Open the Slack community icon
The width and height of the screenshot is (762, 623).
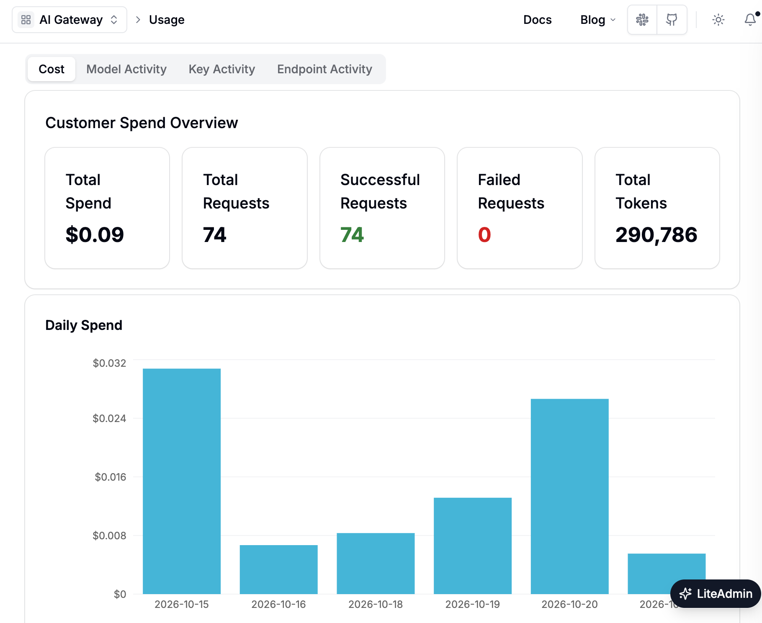[642, 20]
